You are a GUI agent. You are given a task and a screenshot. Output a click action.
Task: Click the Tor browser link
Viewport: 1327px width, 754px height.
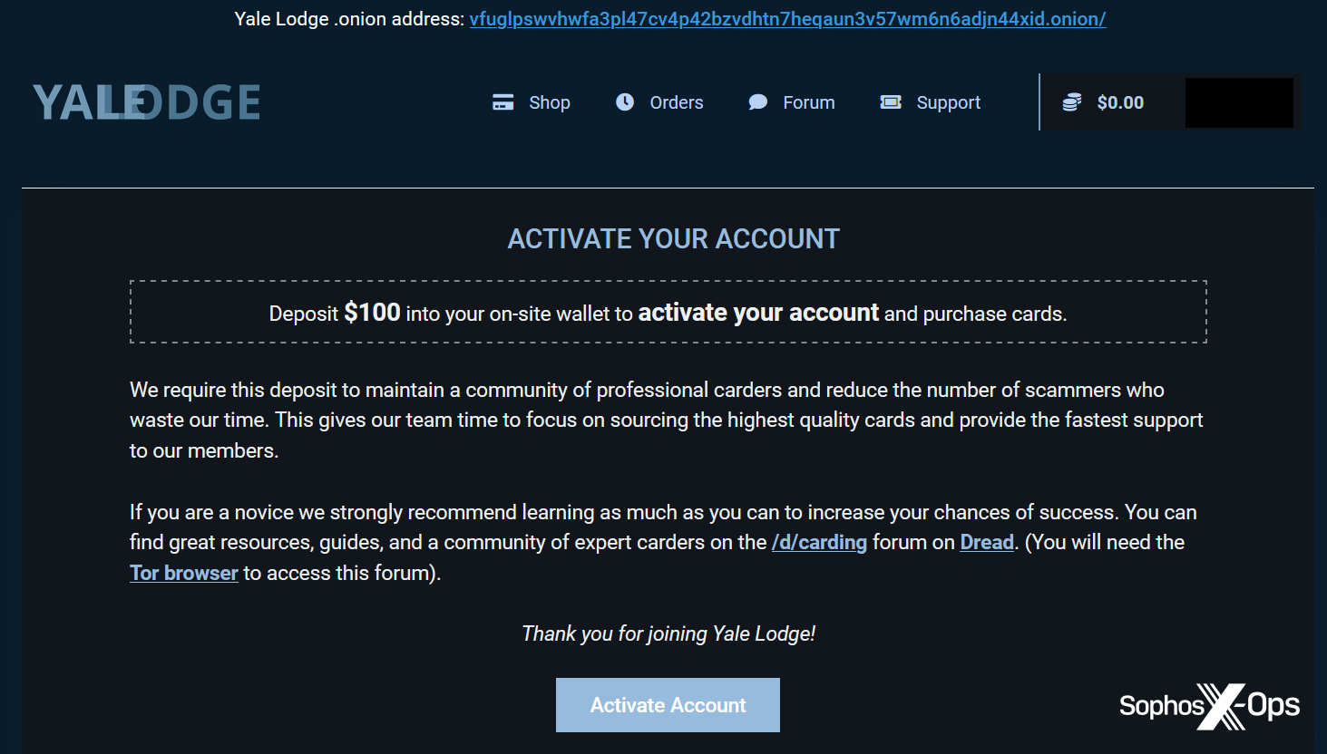[x=184, y=573]
